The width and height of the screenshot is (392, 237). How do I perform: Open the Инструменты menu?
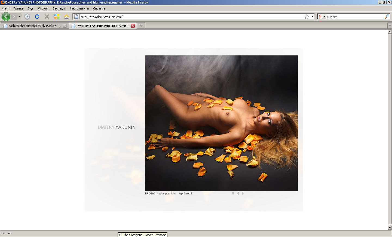tap(79, 8)
